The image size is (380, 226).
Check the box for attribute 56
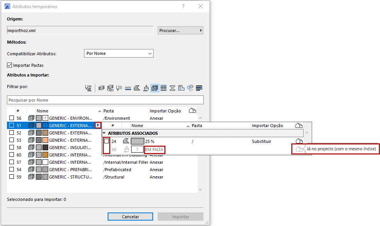(12, 118)
